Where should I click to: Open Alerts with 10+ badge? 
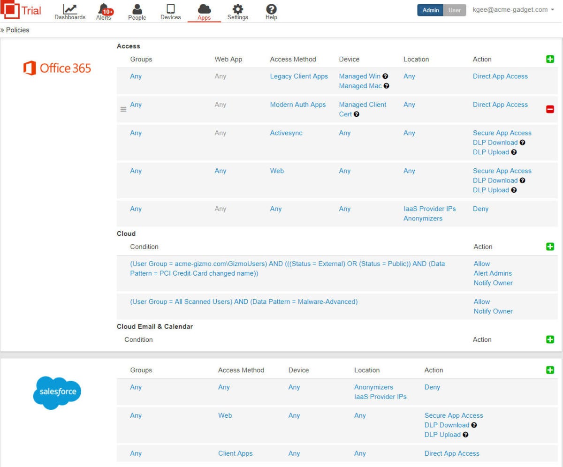[x=104, y=12]
